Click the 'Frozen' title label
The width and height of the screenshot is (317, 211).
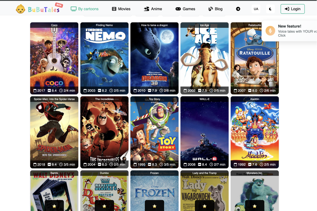coord(154,173)
